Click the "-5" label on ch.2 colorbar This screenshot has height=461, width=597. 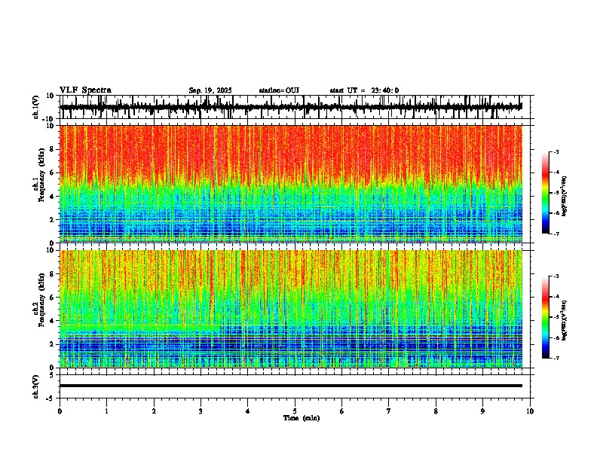pyautogui.click(x=556, y=317)
